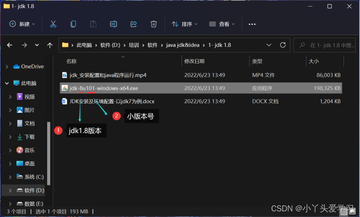Viewport: 360px width, 217px height.
Task: Select jdk-8u101-windows-x64.exe file name
Action: [104, 88]
